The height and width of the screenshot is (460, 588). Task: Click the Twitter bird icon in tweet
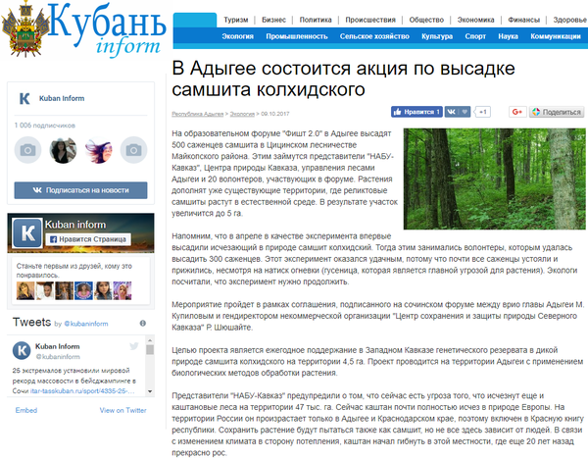tap(134, 346)
